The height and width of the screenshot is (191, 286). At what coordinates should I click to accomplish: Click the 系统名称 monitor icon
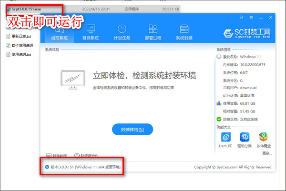[219, 57]
